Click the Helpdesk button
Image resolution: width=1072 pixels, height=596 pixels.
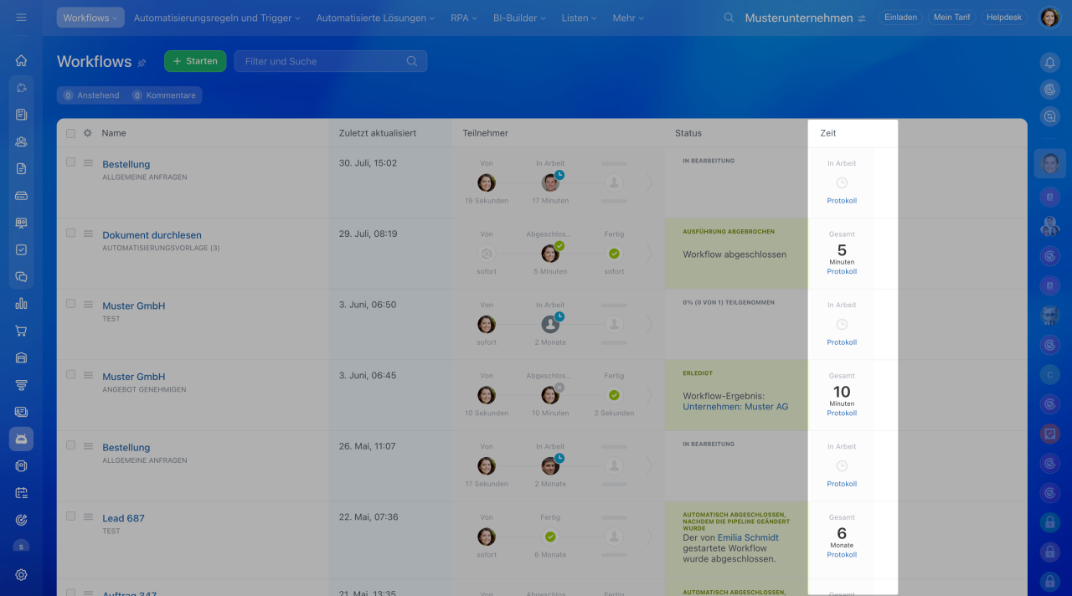pos(1004,18)
